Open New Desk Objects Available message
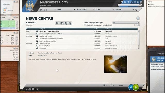165x93 pixels. click(82, 41)
